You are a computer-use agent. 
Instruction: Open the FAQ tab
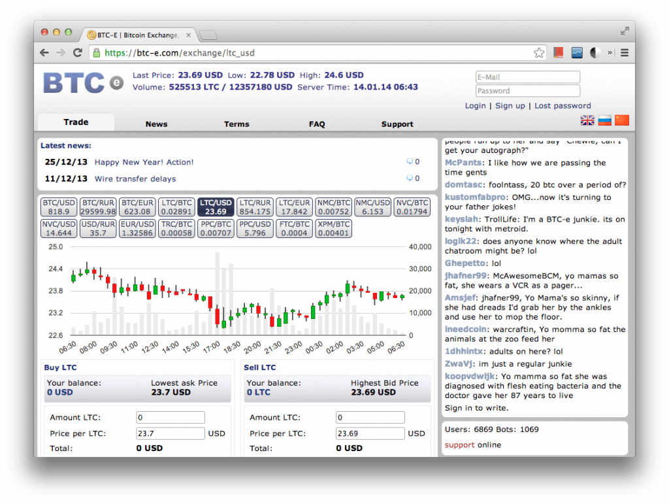[317, 124]
